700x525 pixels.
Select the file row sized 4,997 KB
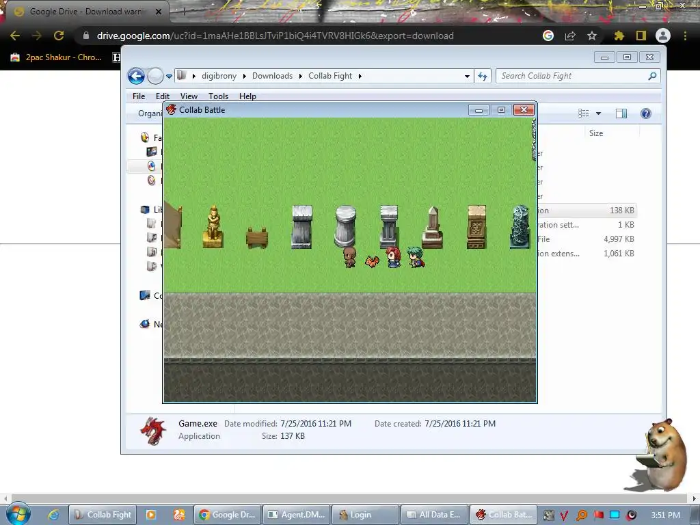586,239
